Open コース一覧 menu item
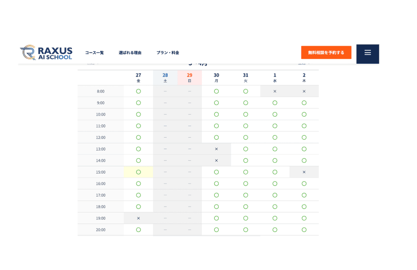This screenshot has height=270, width=417. (x=94, y=53)
